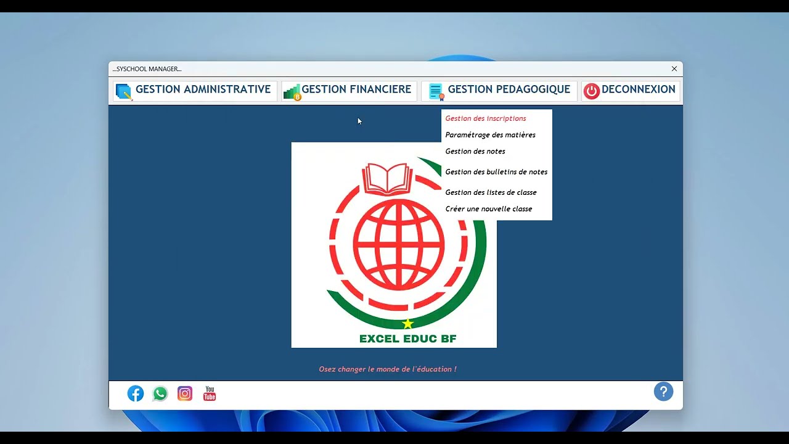
Task: Choose Gestion des listes de classe
Action: tap(491, 192)
